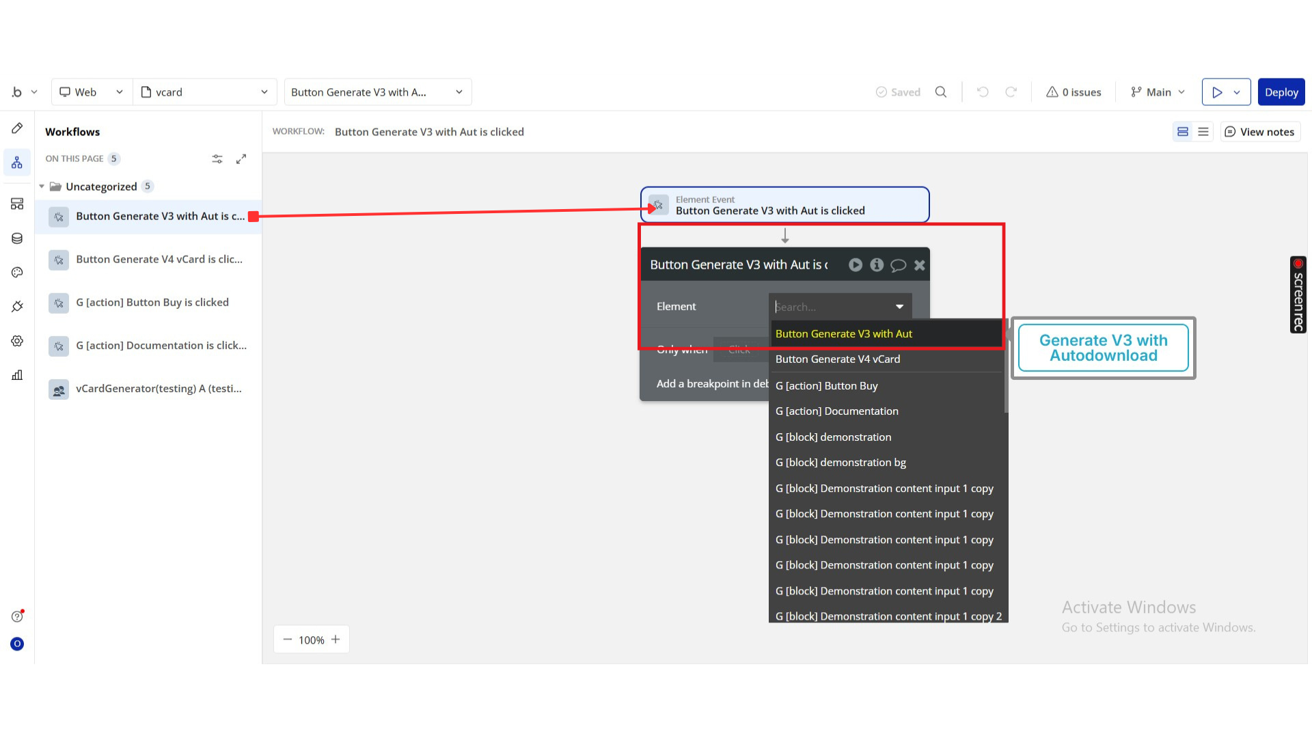Screen dimensions: 1312x738
Task: Open the Logs chart icon in sidebar
Action: coord(17,375)
